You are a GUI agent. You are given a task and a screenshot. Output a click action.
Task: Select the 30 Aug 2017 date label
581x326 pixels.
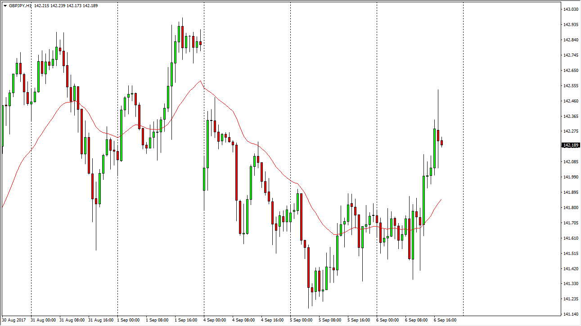[x=14, y=320]
